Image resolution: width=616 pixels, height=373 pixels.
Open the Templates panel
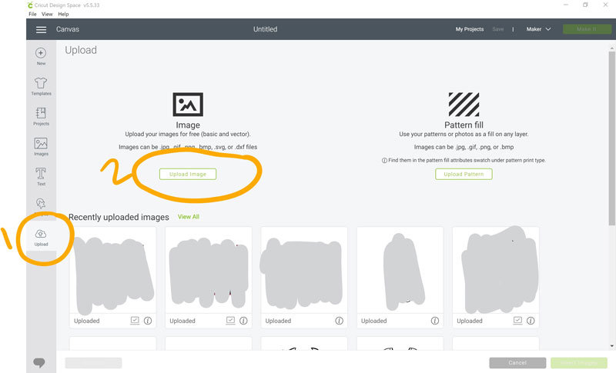point(41,86)
